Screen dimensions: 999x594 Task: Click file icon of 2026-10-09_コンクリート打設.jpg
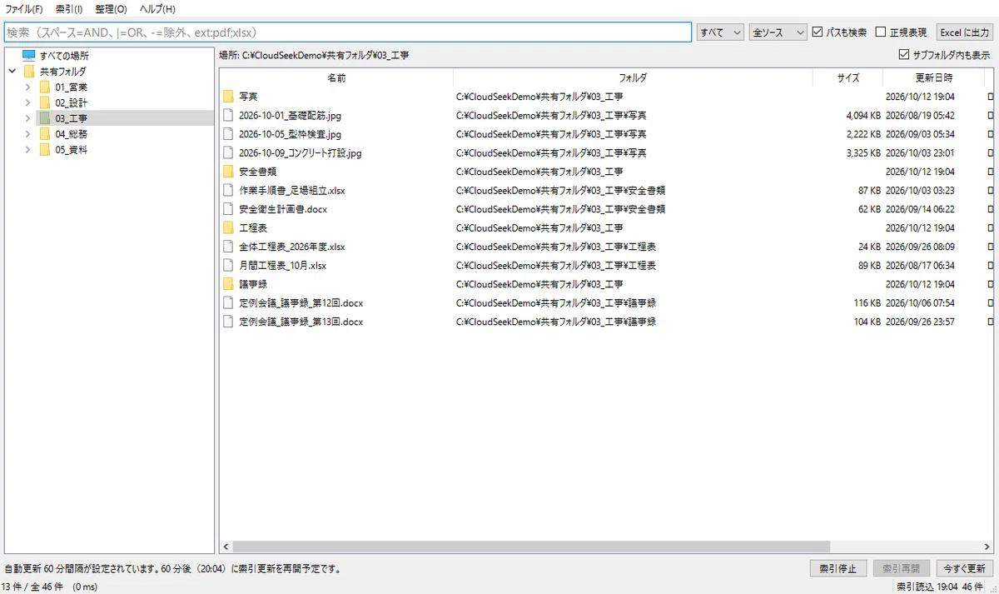point(228,152)
